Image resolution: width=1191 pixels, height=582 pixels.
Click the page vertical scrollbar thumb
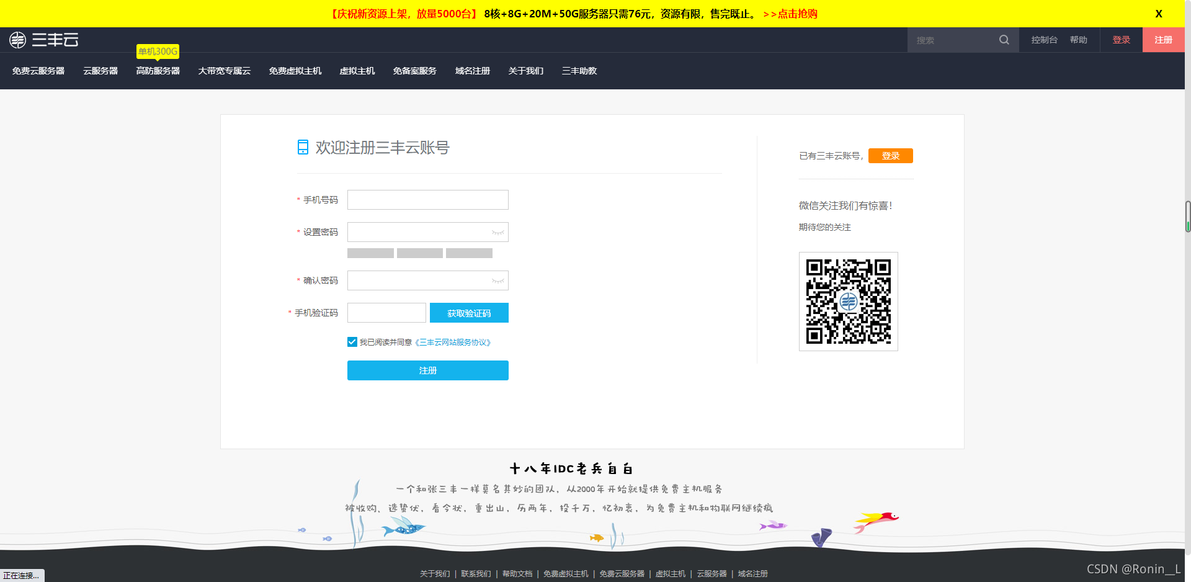pos(1188,217)
